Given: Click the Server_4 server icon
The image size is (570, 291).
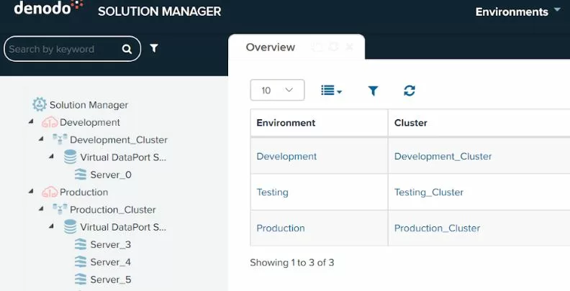Looking at the screenshot, I should click(81, 262).
